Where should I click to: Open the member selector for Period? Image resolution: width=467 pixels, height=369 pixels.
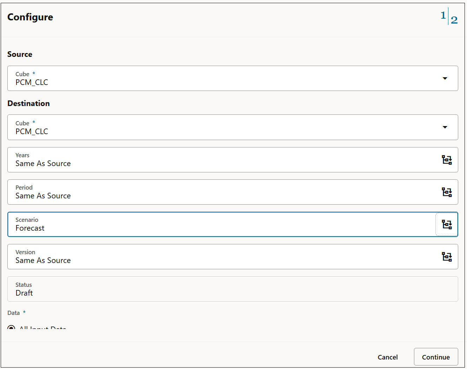pos(447,192)
